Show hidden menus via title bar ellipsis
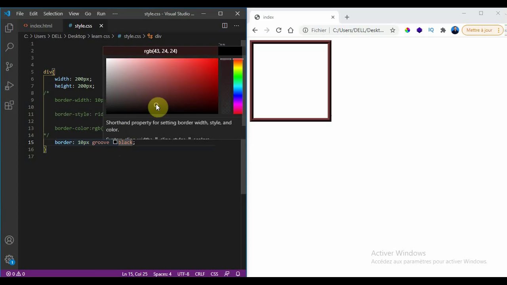 click(x=115, y=13)
